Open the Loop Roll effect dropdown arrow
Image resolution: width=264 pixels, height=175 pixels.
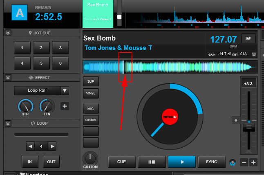click(x=65, y=91)
